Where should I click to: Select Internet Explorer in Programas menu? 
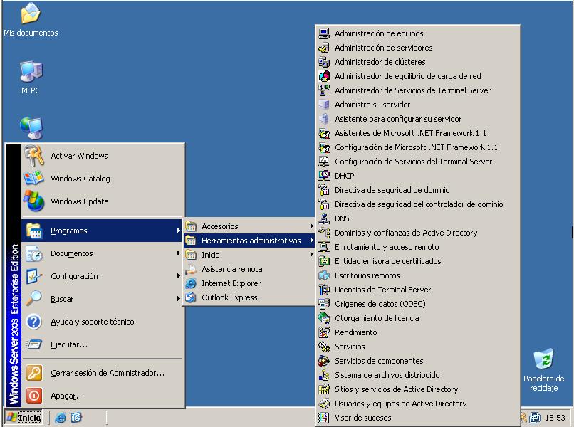coord(249,283)
